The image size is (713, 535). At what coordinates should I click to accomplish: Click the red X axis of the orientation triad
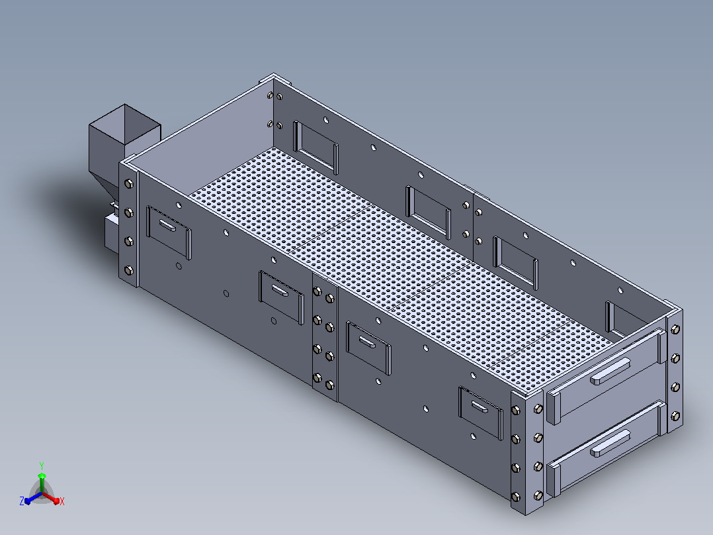[x=52, y=497]
